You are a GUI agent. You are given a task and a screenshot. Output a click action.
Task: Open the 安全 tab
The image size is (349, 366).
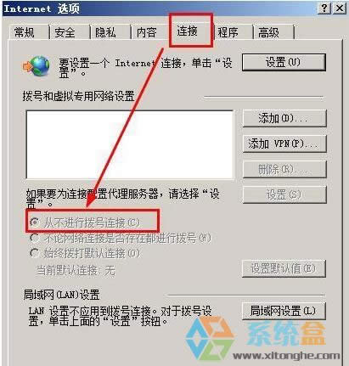pos(65,32)
